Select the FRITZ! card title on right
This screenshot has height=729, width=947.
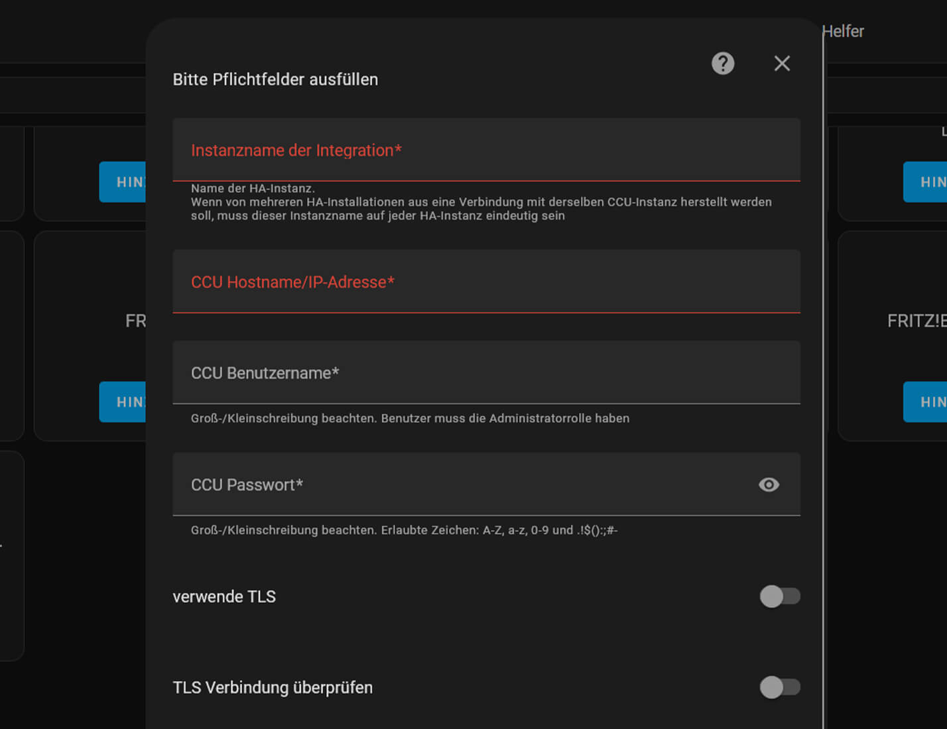point(916,321)
